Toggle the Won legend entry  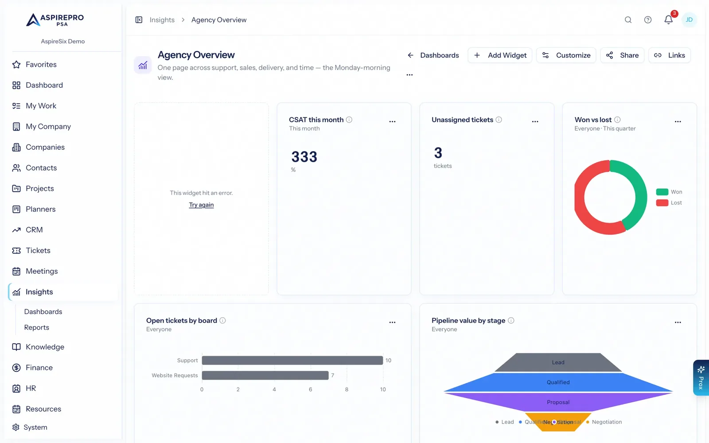tap(669, 192)
